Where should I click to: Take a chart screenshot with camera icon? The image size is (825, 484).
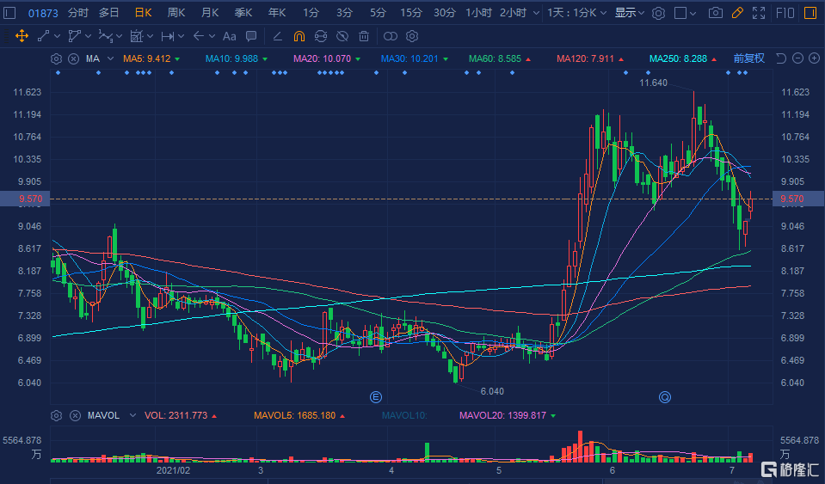[x=715, y=13]
